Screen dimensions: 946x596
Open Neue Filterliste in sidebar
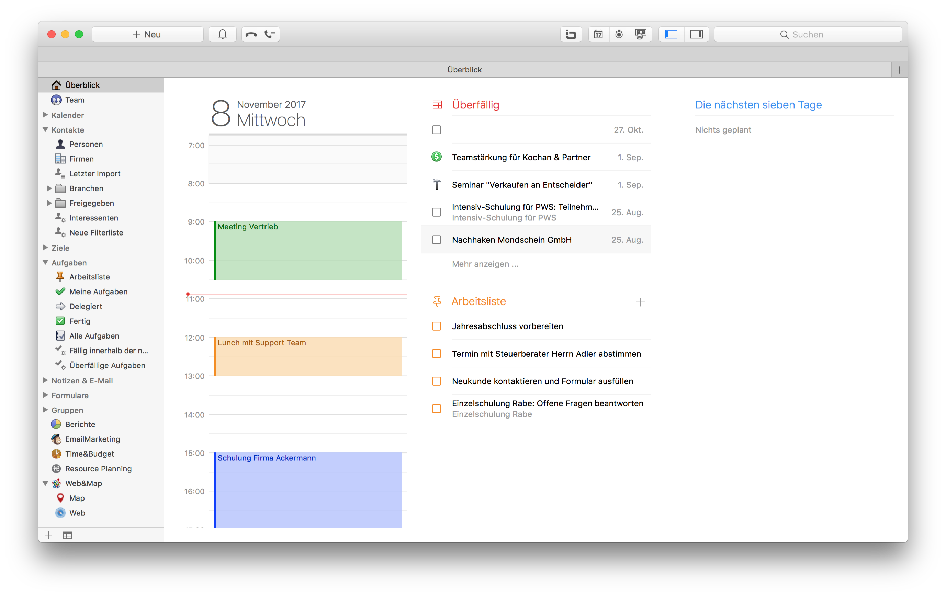(96, 232)
